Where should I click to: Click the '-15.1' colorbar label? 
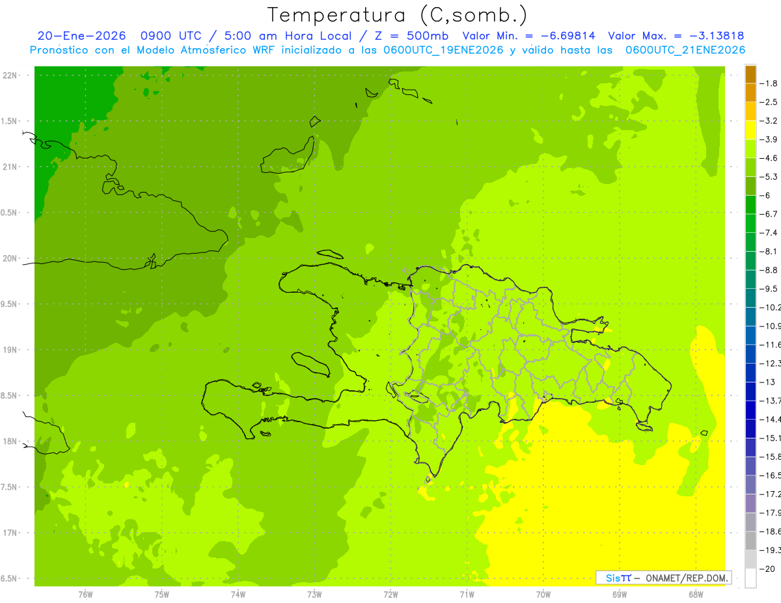(x=771, y=438)
